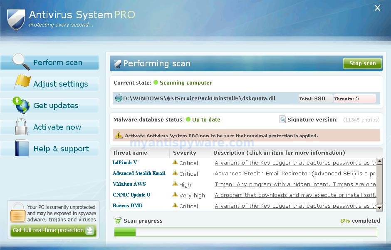Click the globe Get updates icon

pyautogui.click(x=21, y=105)
